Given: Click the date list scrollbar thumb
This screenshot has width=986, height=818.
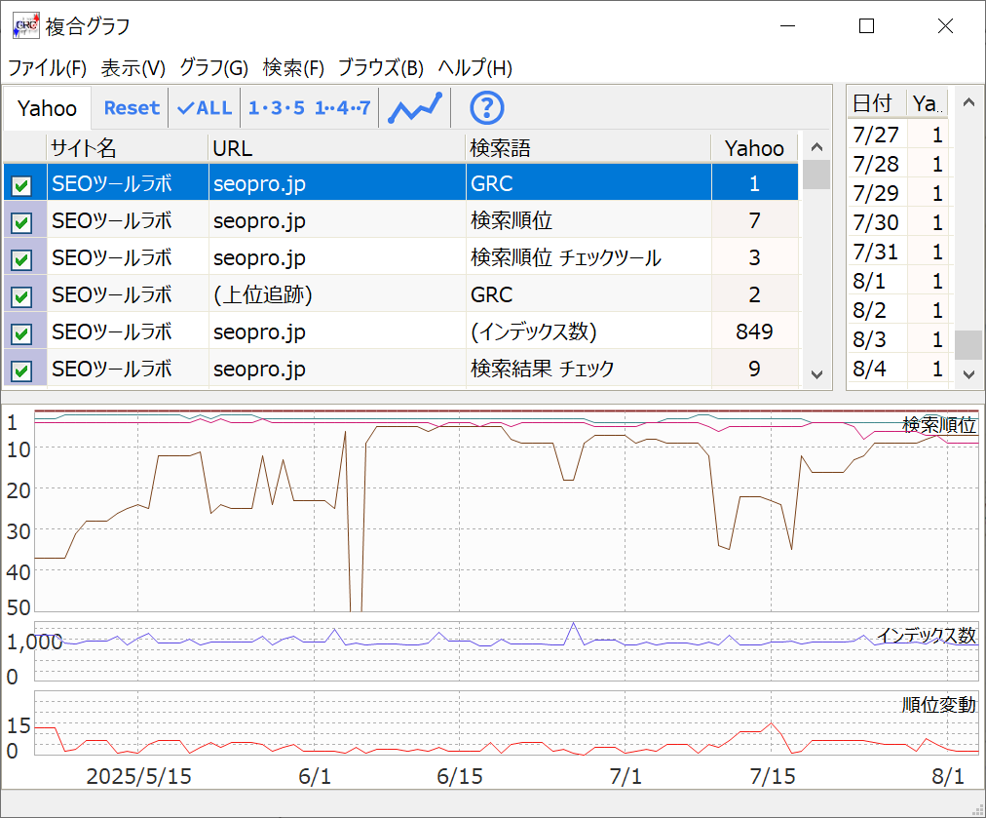Looking at the screenshot, I should click(x=969, y=345).
